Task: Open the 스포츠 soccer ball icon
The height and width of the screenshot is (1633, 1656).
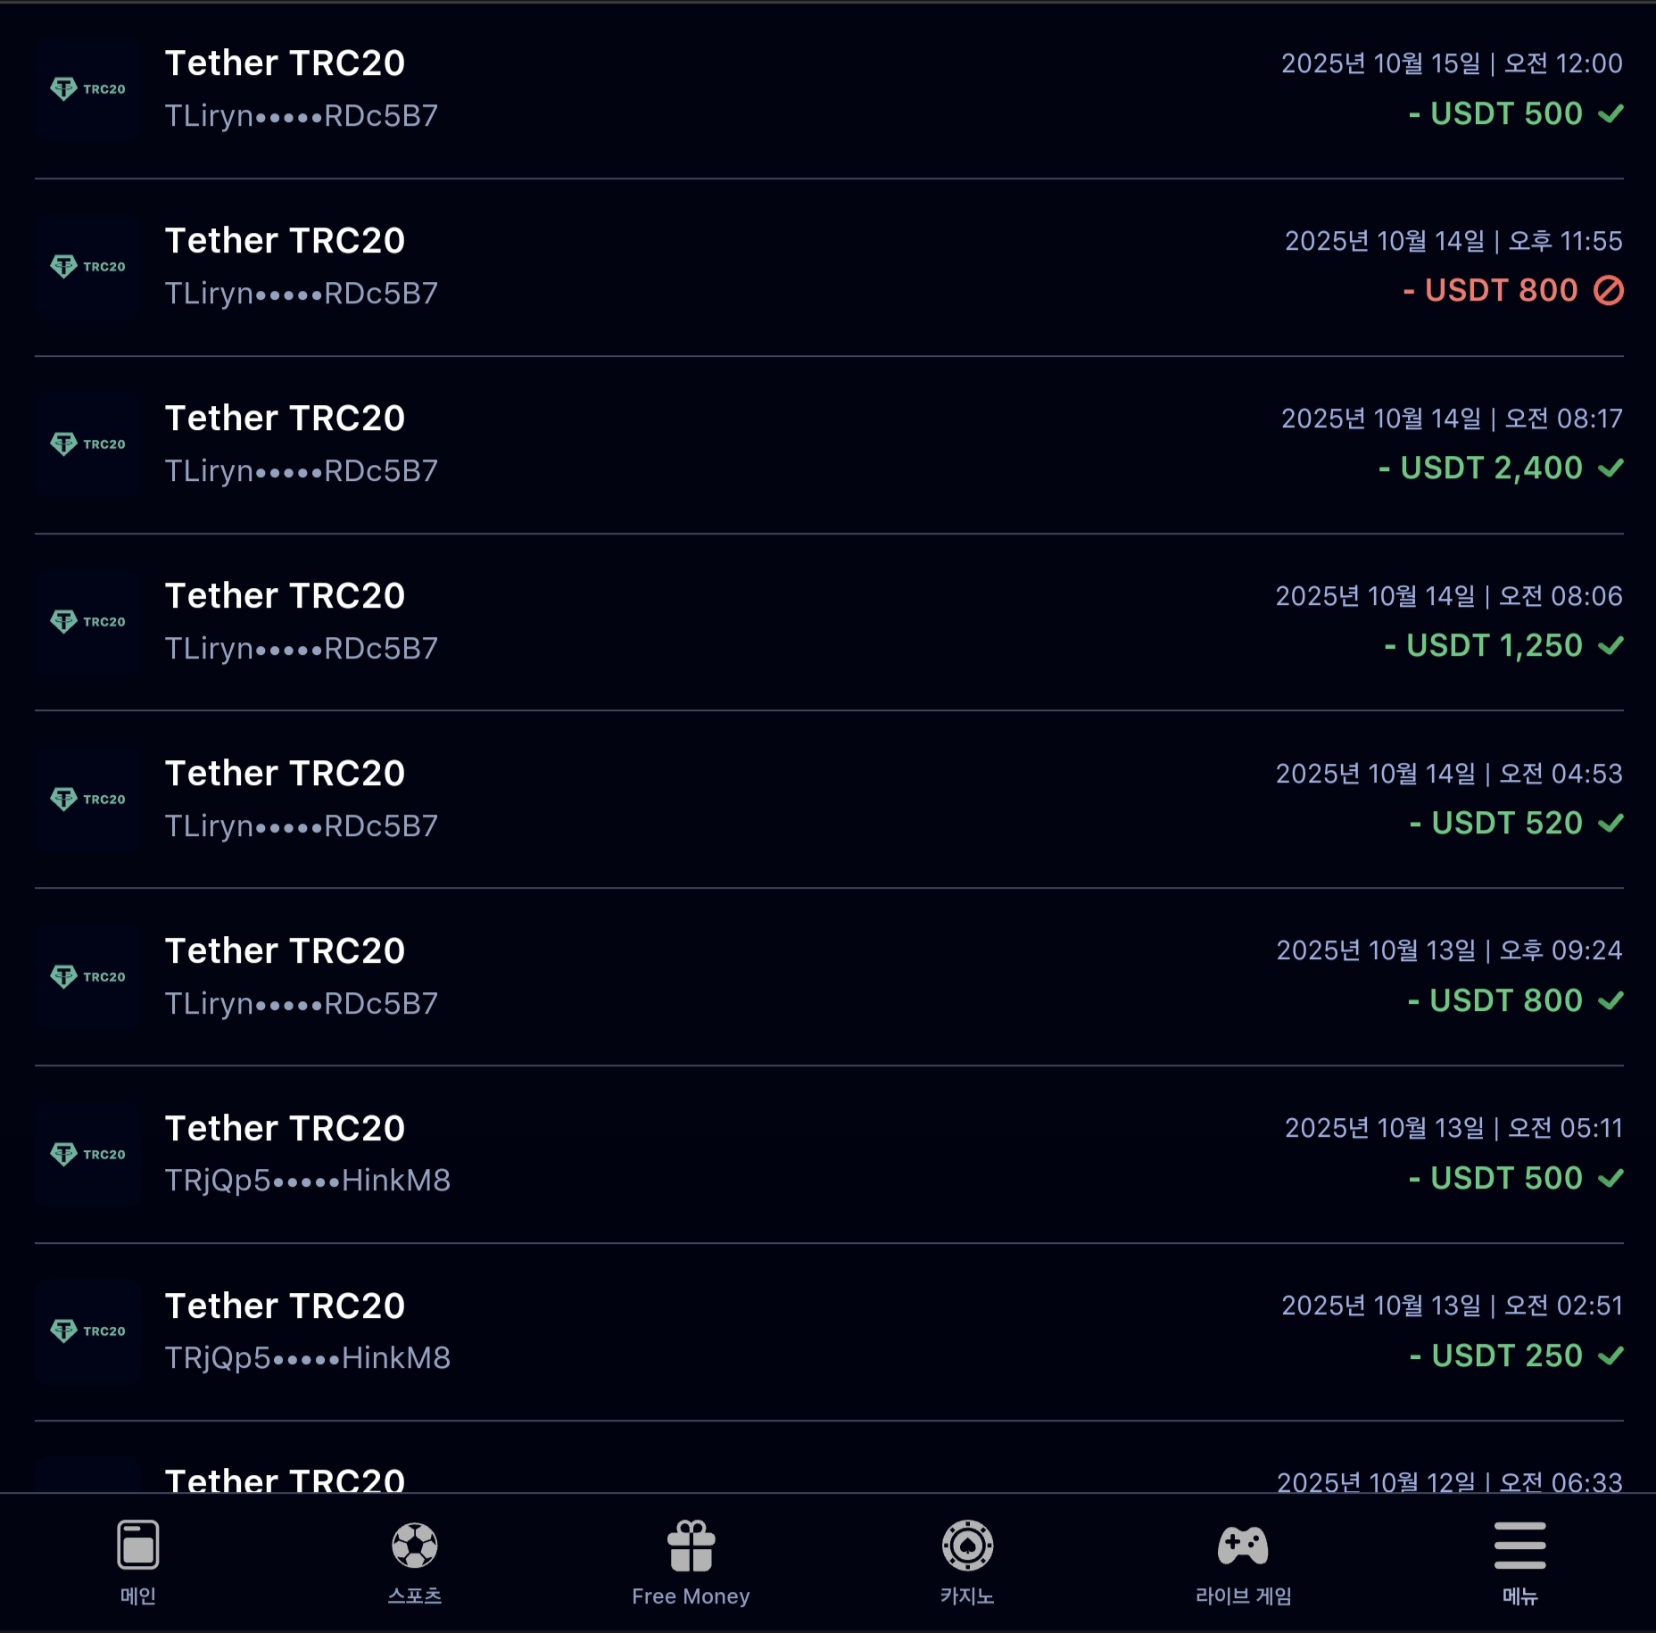Action: pos(415,1545)
